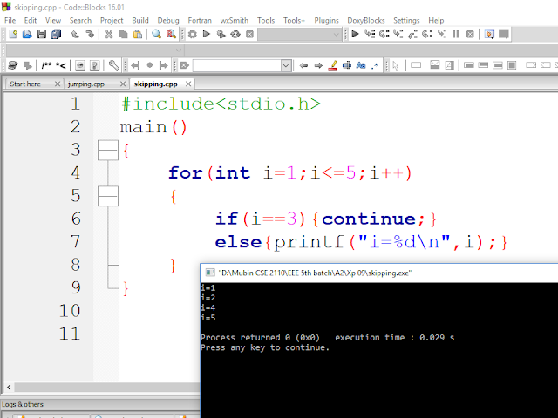The image size is (558, 418).
Task: Click the Save all files icon
Action: point(56,34)
